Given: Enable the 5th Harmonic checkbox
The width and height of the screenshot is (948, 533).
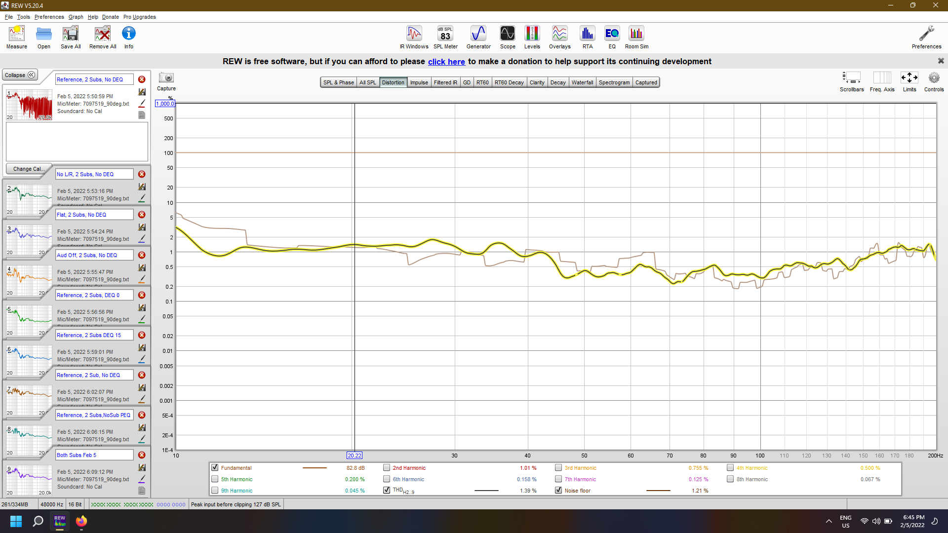Looking at the screenshot, I should click(215, 479).
